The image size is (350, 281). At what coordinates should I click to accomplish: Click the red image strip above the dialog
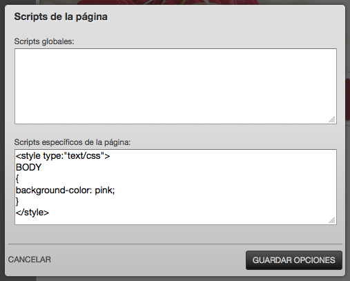(x=168, y=2)
